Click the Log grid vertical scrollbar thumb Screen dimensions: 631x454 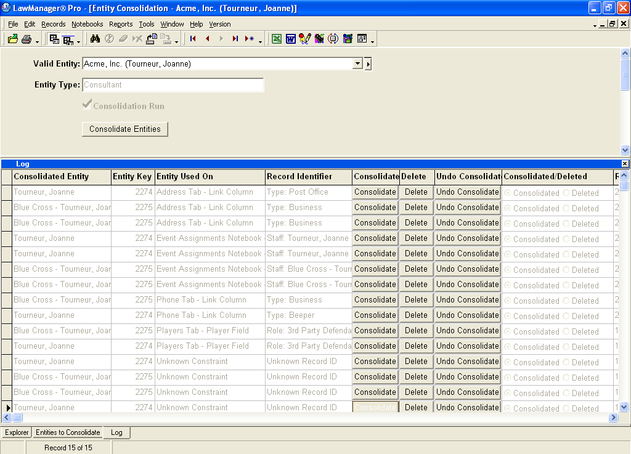click(624, 185)
